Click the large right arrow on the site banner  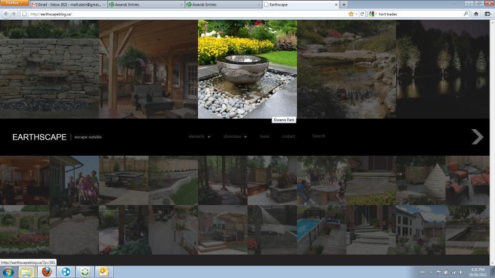[476, 137]
